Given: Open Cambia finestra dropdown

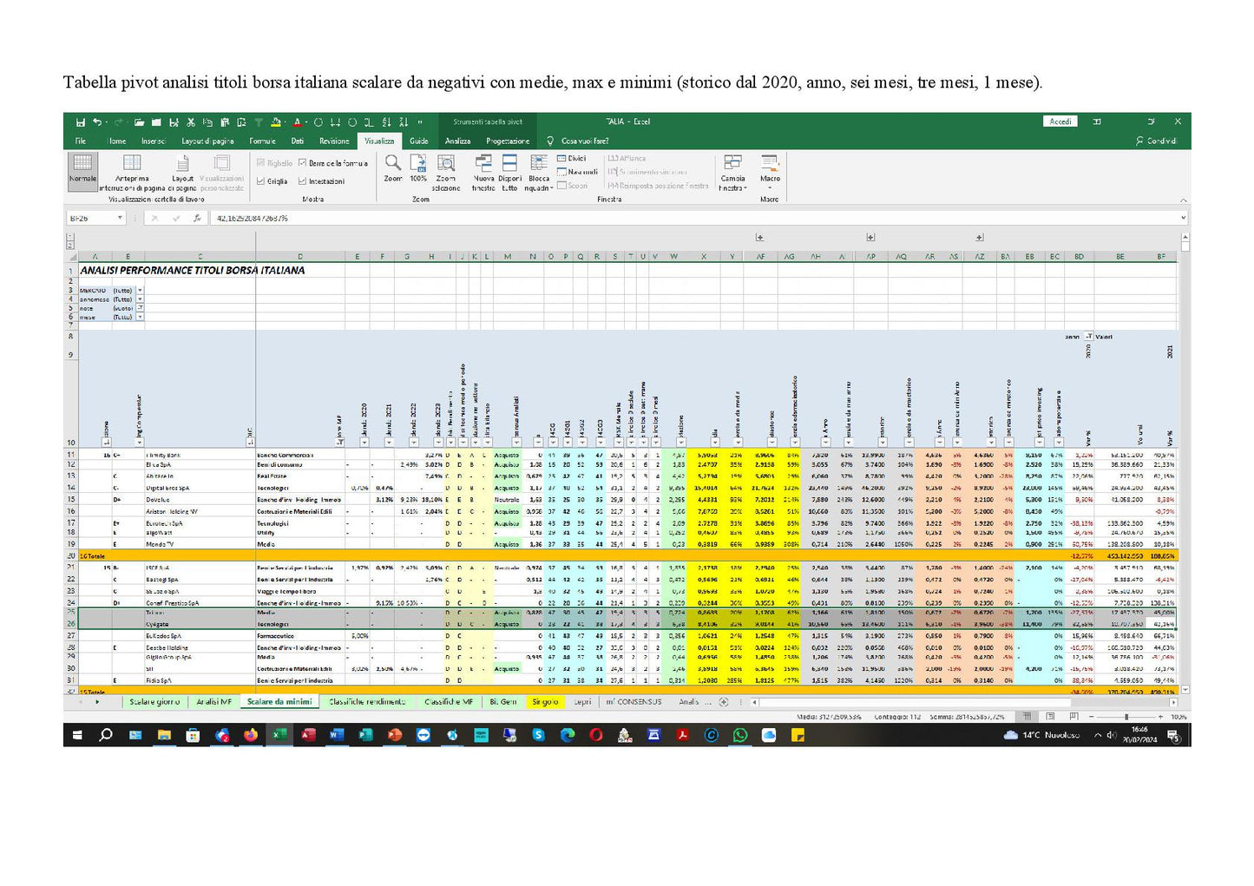Looking at the screenshot, I should click(732, 173).
